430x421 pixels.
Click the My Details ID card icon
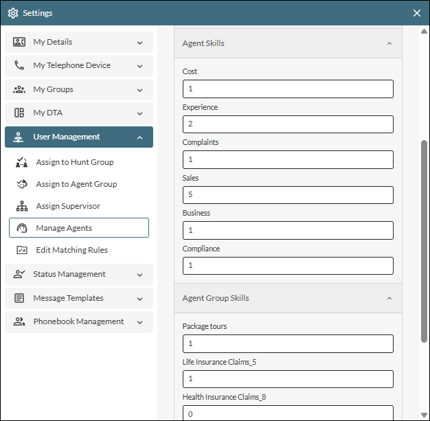tap(19, 43)
